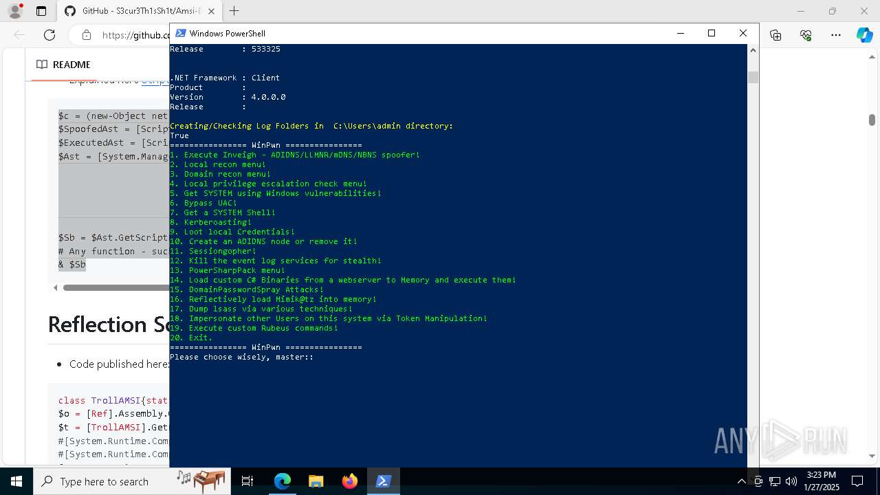The width and height of the screenshot is (880, 495).
Task: Close the Windows PowerShell window
Action: pos(742,33)
